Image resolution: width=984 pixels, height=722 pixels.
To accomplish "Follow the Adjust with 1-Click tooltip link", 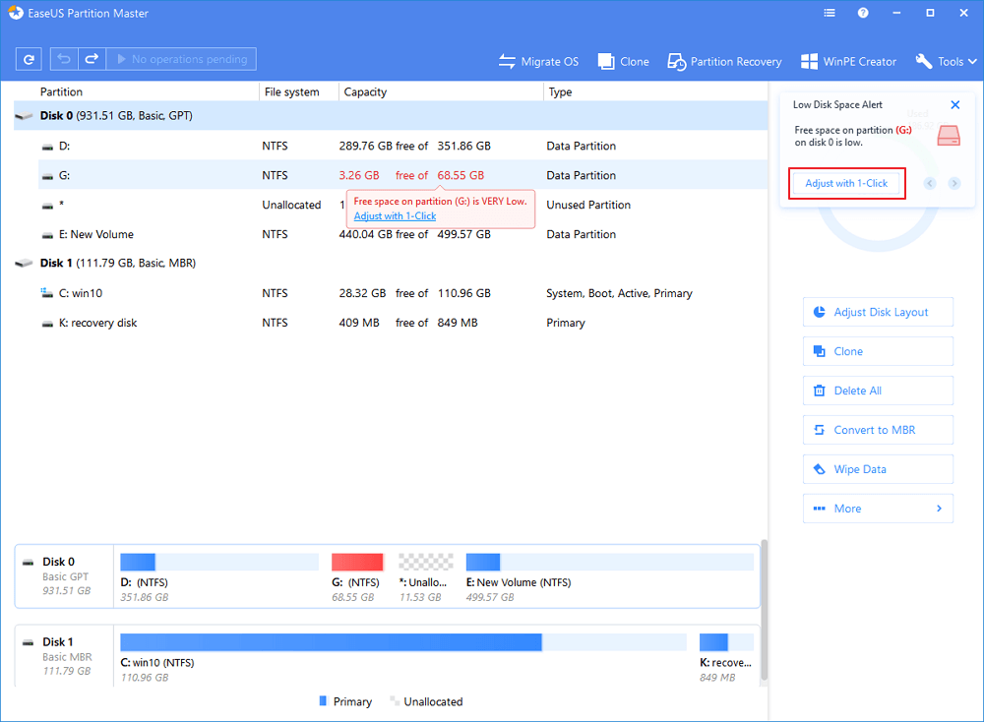I will pyautogui.click(x=395, y=216).
